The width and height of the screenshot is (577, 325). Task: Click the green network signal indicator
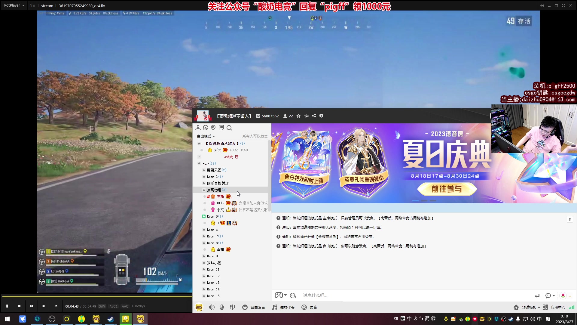tap(572, 307)
